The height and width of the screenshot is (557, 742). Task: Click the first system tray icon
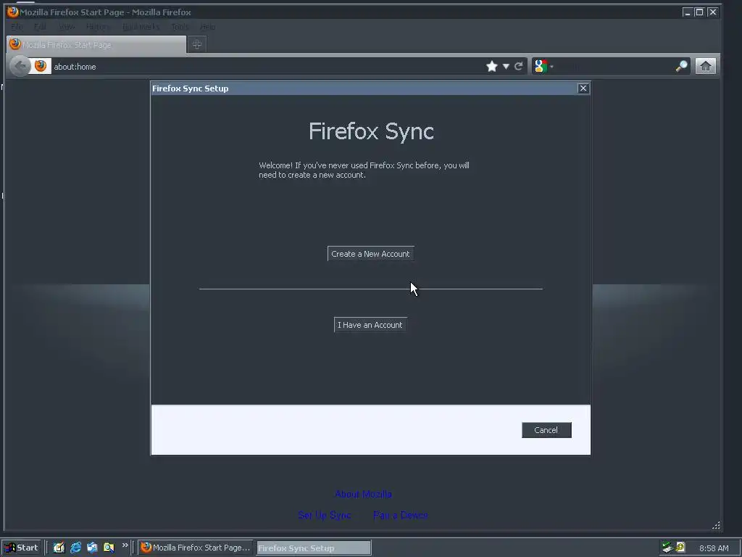click(667, 548)
